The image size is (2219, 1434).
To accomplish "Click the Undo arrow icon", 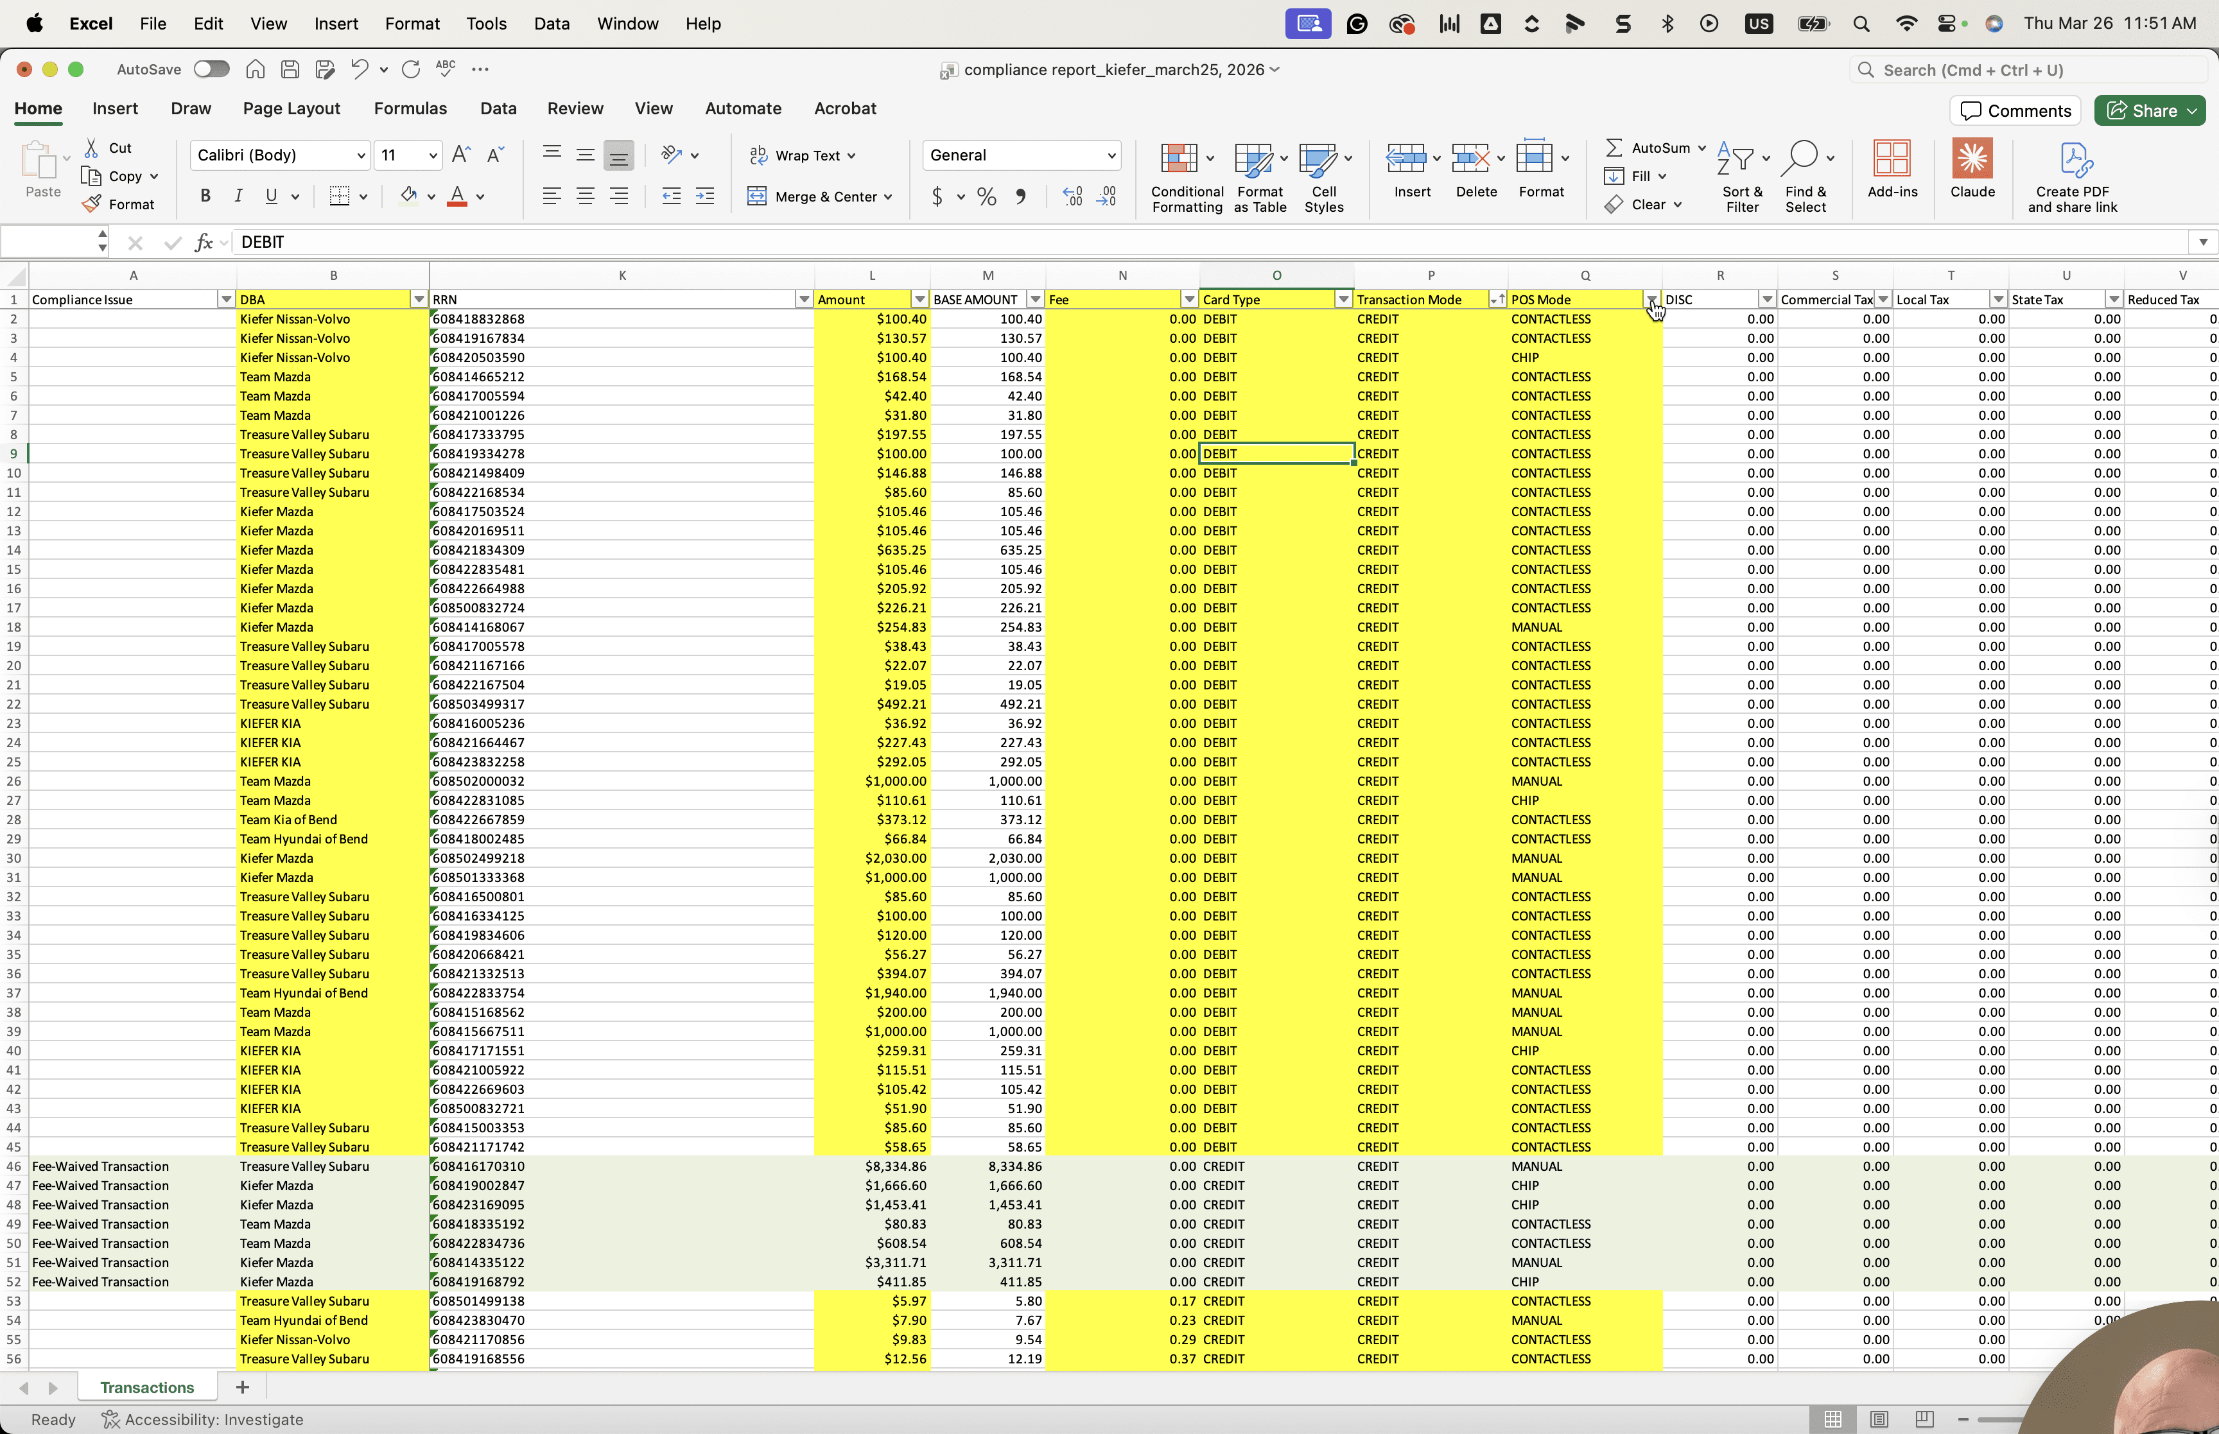I will [x=358, y=69].
